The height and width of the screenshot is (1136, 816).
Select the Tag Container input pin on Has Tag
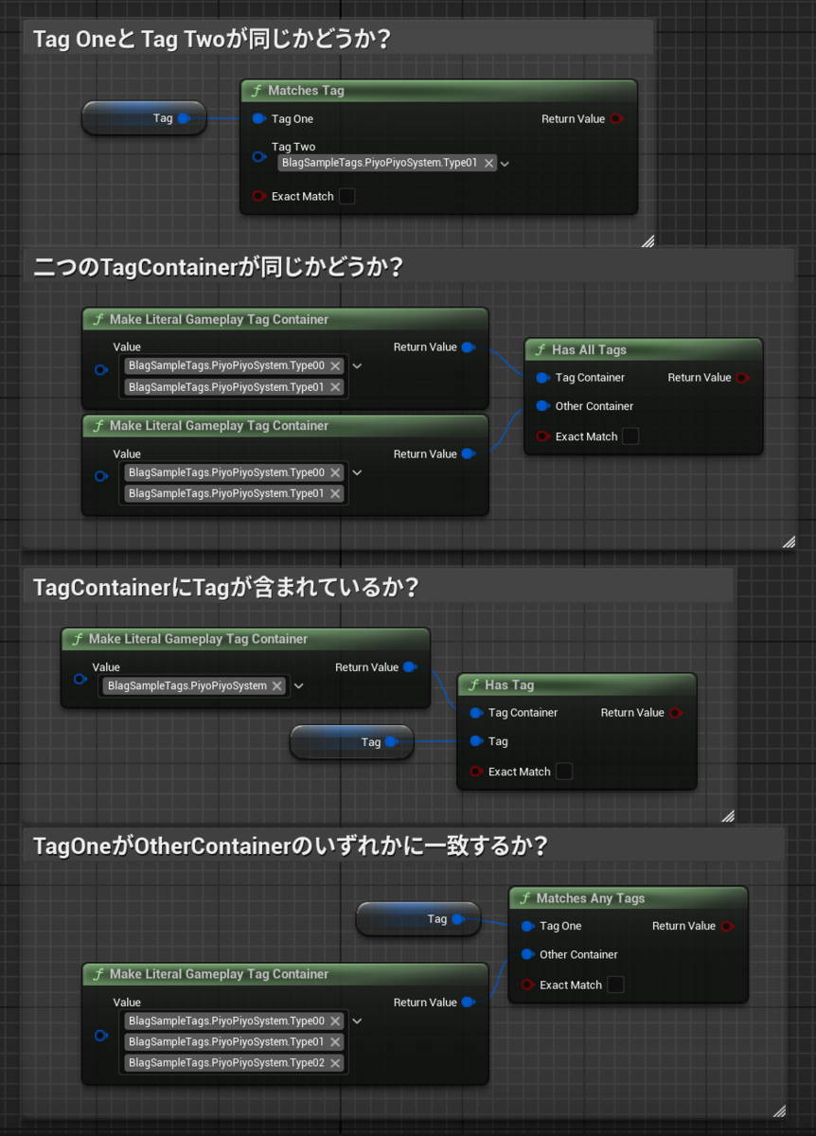[476, 712]
